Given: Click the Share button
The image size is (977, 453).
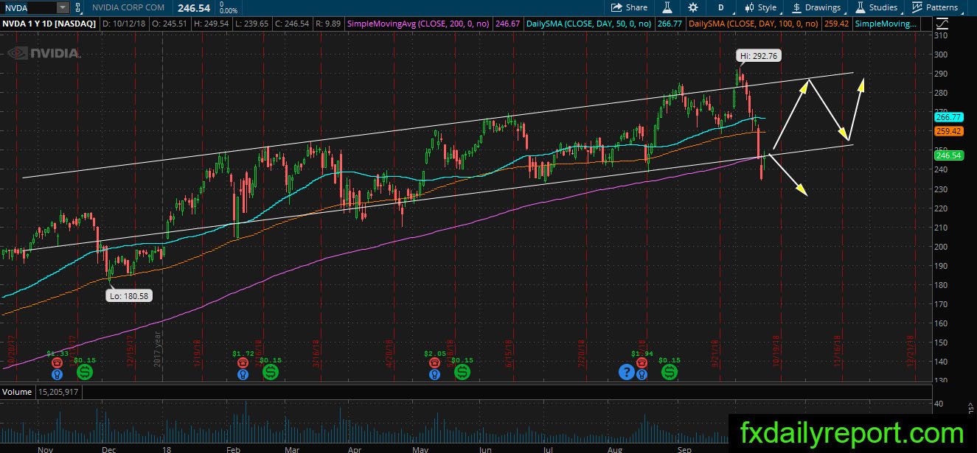Looking at the screenshot, I should 630,7.
